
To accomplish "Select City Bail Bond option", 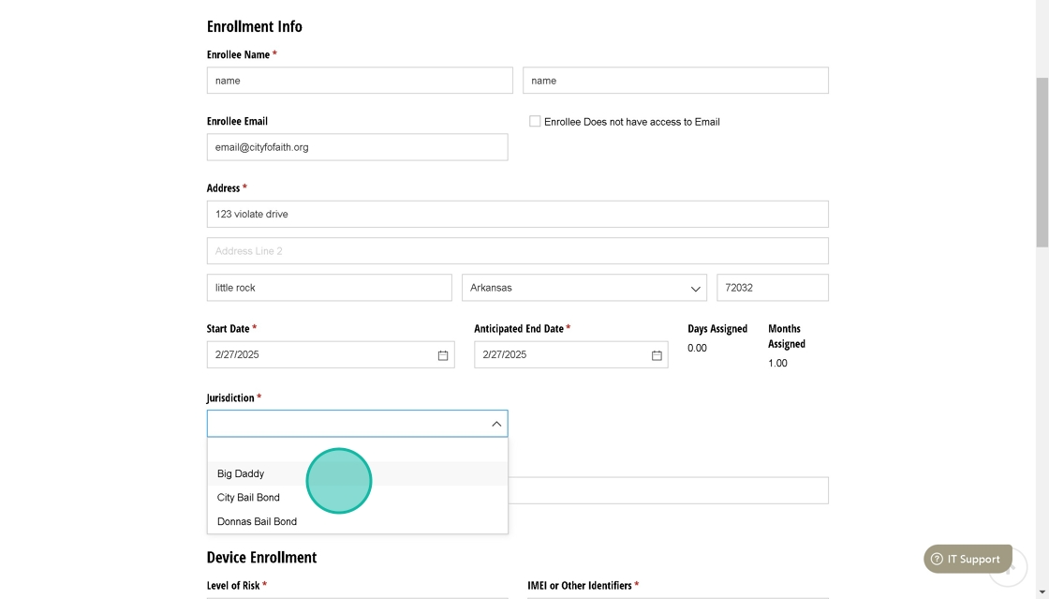I will click(x=357, y=498).
